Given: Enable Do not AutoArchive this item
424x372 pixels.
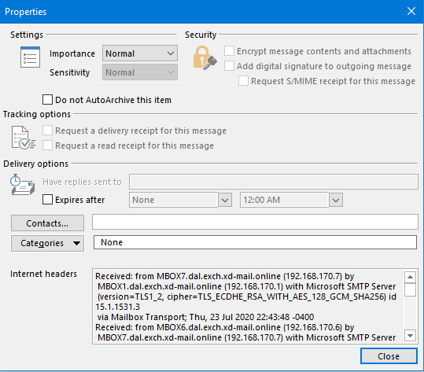Looking at the screenshot, I should pos(47,100).
